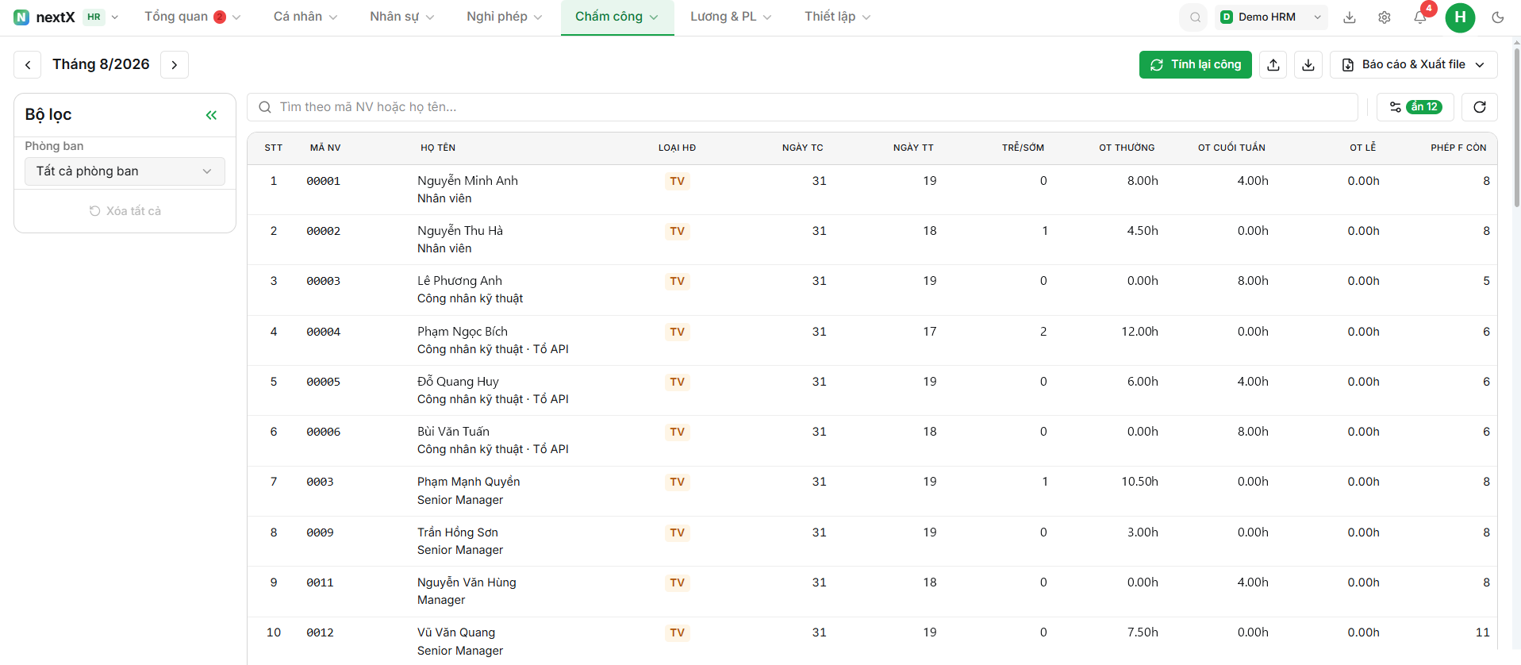Open the HR module switcher

tap(102, 17)
